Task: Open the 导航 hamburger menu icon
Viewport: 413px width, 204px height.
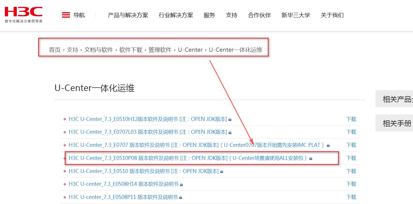Action: (66, 15)
